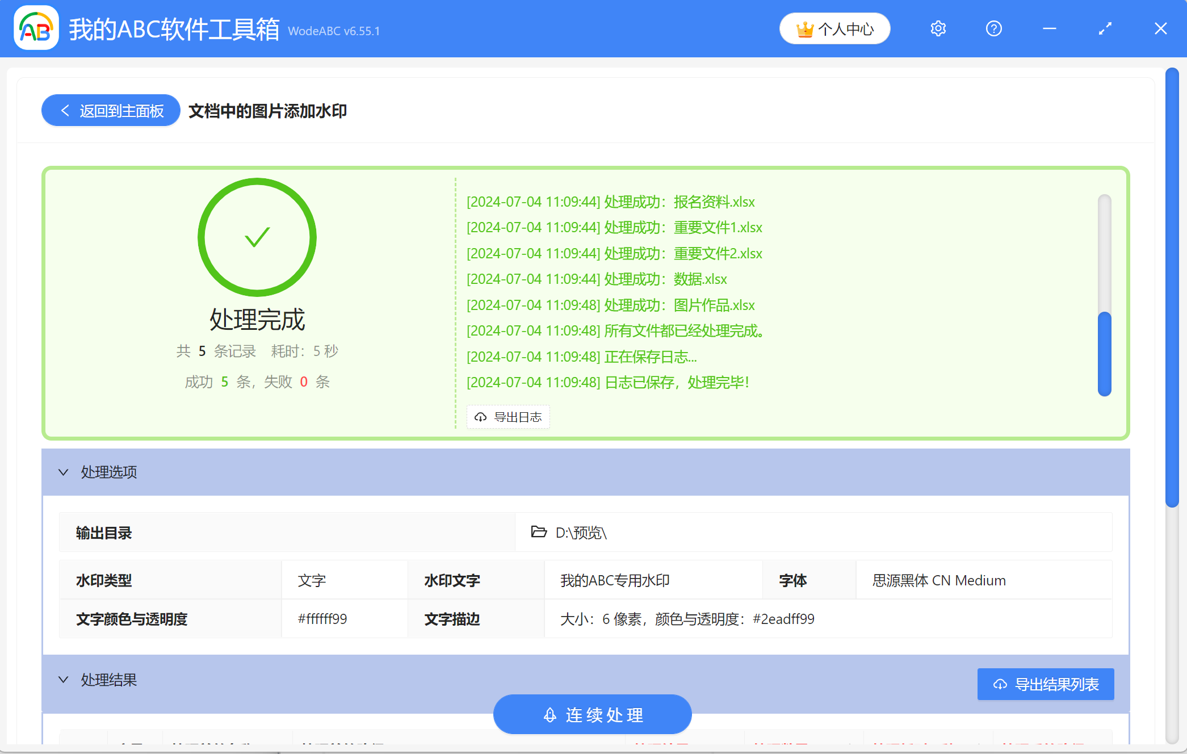Select the #ffffff99 text color value
The height and width of the screenshot is (754, 1187).
pos(321,619)
